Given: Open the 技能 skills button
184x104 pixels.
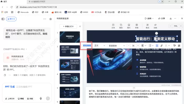Looking at the screenshot, I should 30,98.
